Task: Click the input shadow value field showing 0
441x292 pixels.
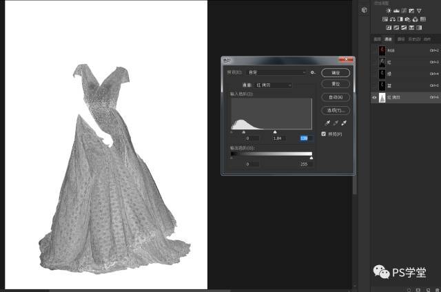Action: [x=252, y=138]
